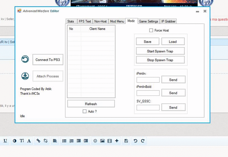The height and width of the screenshot is (157, 228).
Task: Close the Advanced Warfare Editor window
Action: (x=205, y=11)
